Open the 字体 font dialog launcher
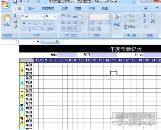Viewport: 161px width, 130px height. [x=56, y=35]
